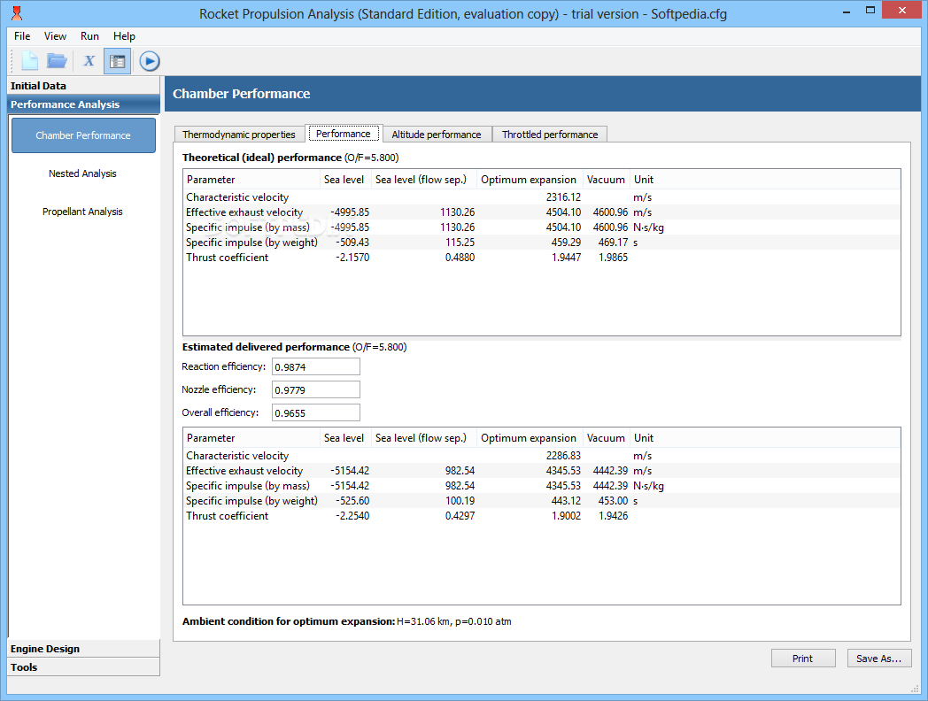Toggle the results table view toolbar icon
Image resolution: width=928 pixels, height=701 pixels.
coord(117,61)
